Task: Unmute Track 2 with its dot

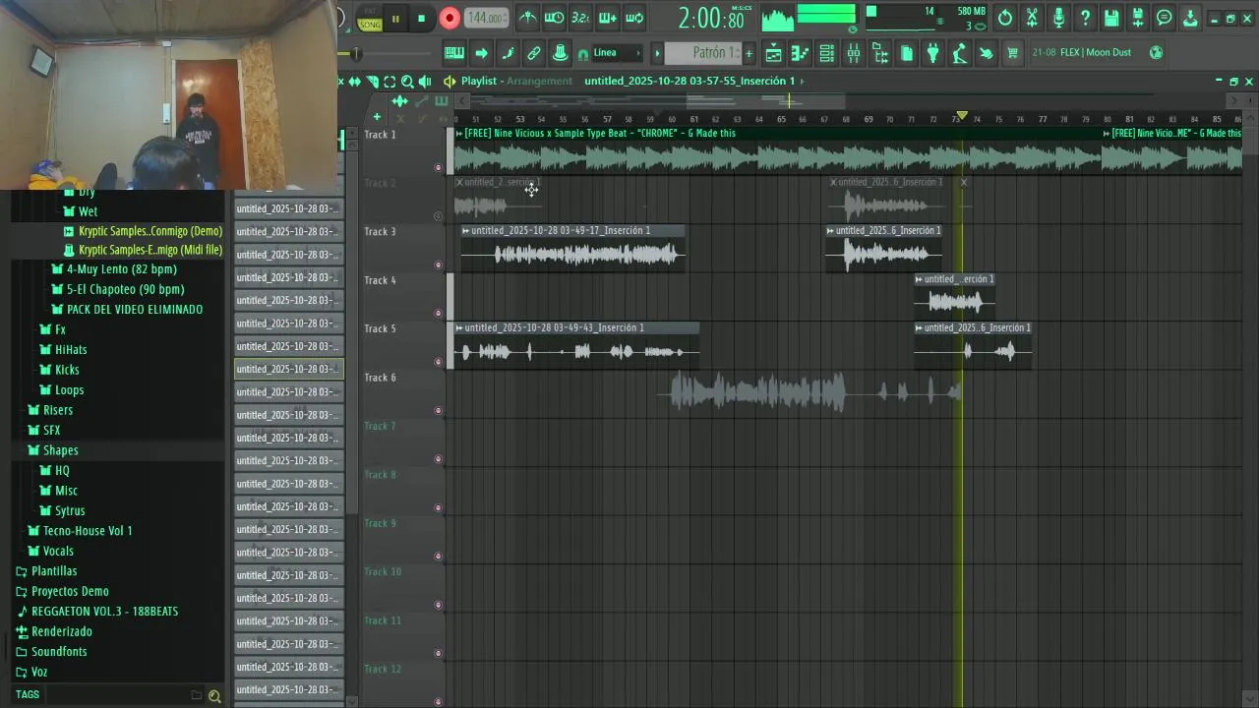Action: pyautogui.click(x=439, y=215)
